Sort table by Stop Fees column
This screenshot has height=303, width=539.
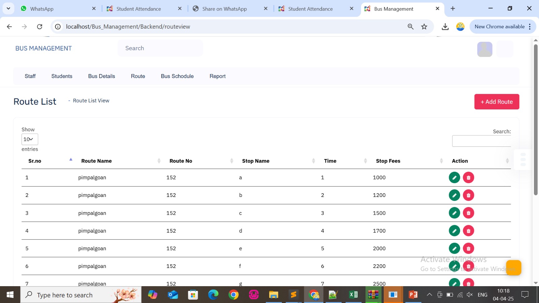[x=388, y=161]
